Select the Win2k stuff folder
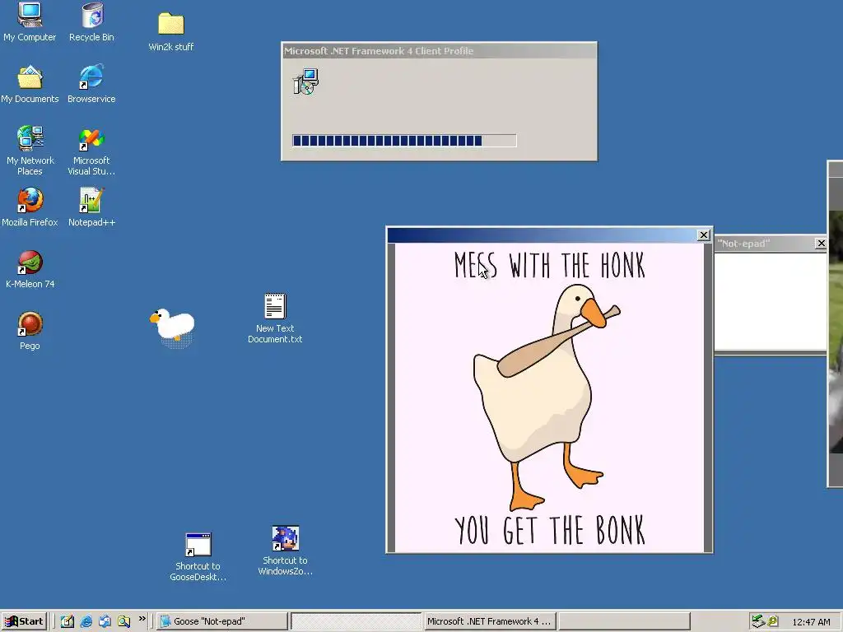The width and height of the screenshot is (843, 632). click(x=171, y=31)
